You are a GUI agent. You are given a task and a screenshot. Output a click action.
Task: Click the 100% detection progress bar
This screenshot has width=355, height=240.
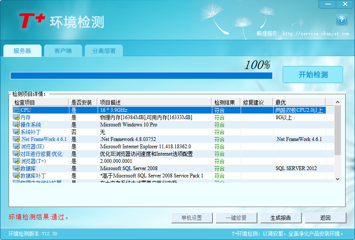pyautogui.click(x=141, y=76)
